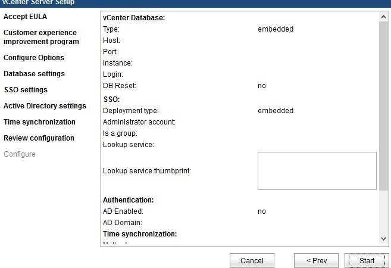Click the DB Reset label
The image size is (391, 268).
click(120, 86)
